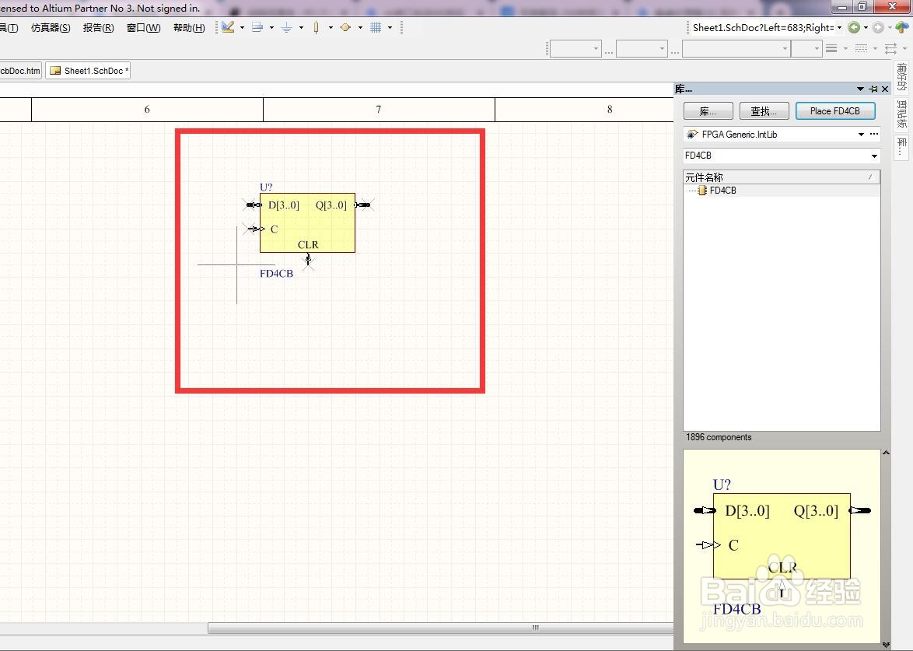Open digital devices dropdown arrow
The image size is (913, 651).
click(x=331, y=27)
